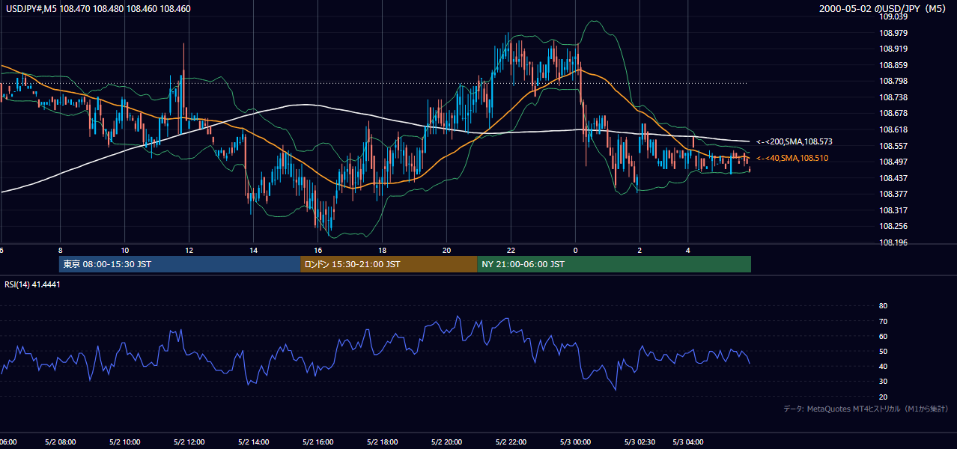This screenshot has width=957, height=449.
Task: Click the 5/2 18:00 time axis label
Action: click(x=383, y=442)
